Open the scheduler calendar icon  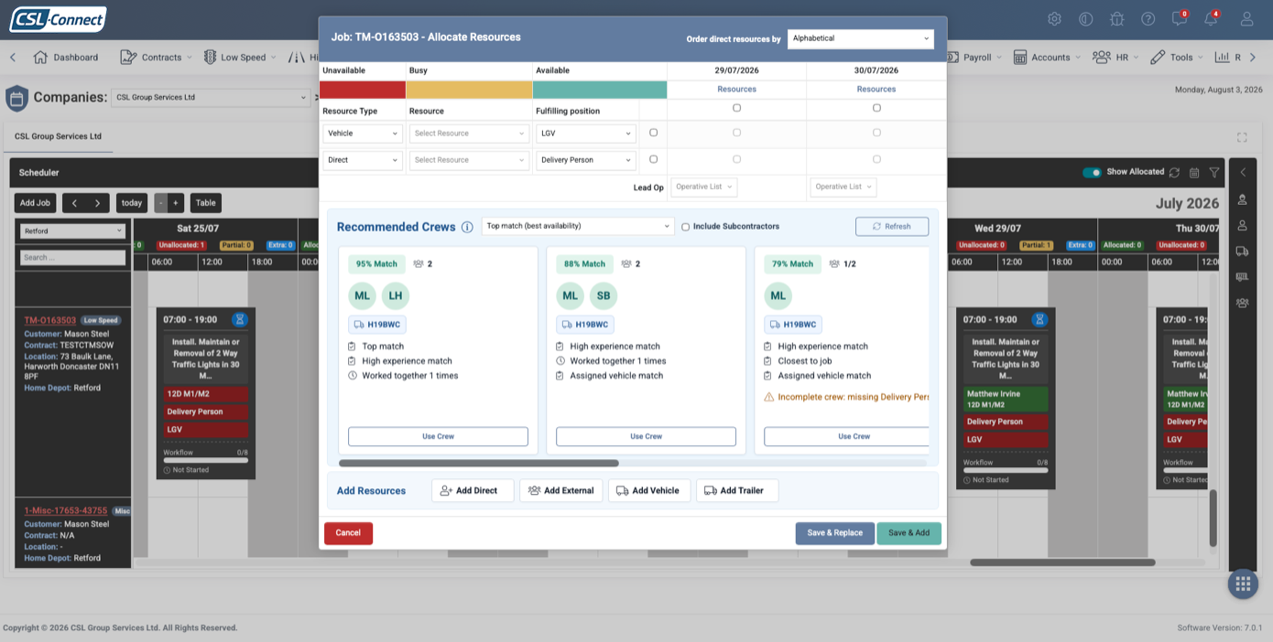point(1194,172)
